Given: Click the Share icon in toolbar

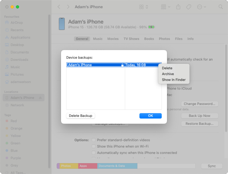Looking at the screenshot, I should pyautogui.click(x=178, y=7).
